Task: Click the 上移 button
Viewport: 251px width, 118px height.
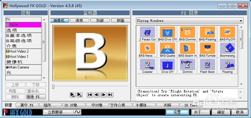Action: 16,85
